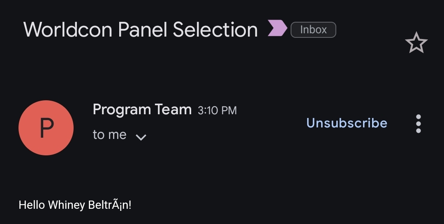View the sender profile picture circle
444x224 pixels.
[46, 128]
